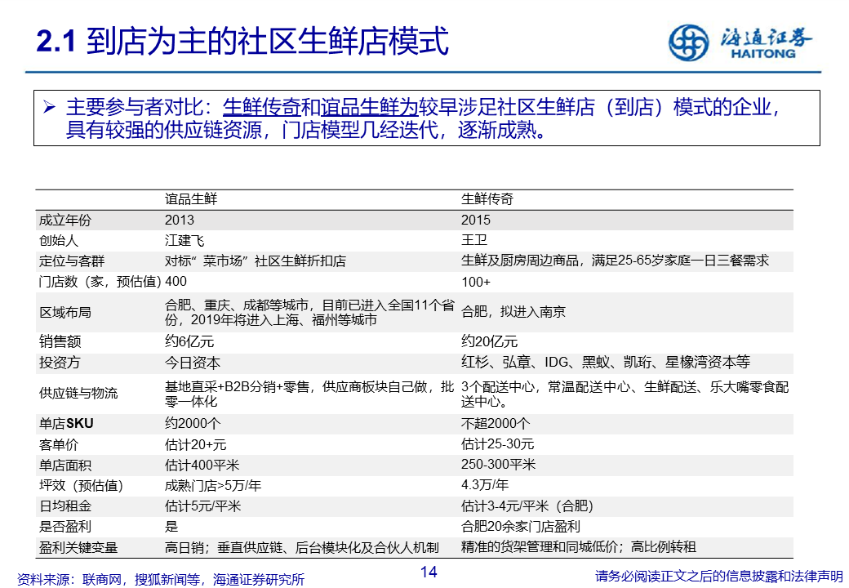This screenshot has width=849, height=588.
Task: Click the sales value '约6亿元'
Action: click(189, 341)
